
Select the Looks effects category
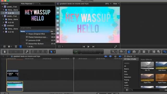tap(126, 85)
